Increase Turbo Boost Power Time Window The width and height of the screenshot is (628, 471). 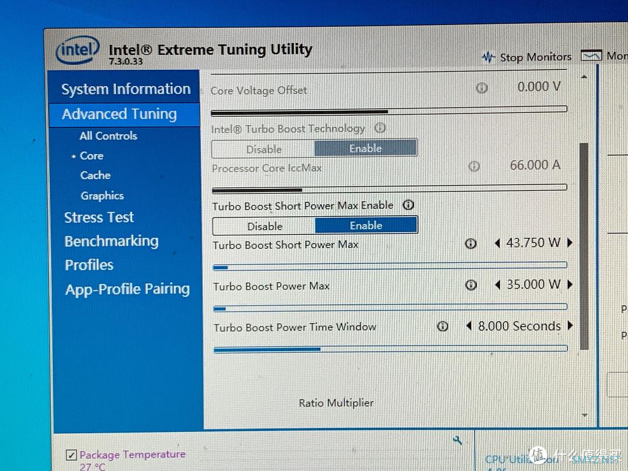(x=570, y=326)
